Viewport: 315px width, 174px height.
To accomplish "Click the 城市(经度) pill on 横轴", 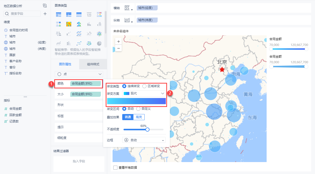I will tap(147, 8).
